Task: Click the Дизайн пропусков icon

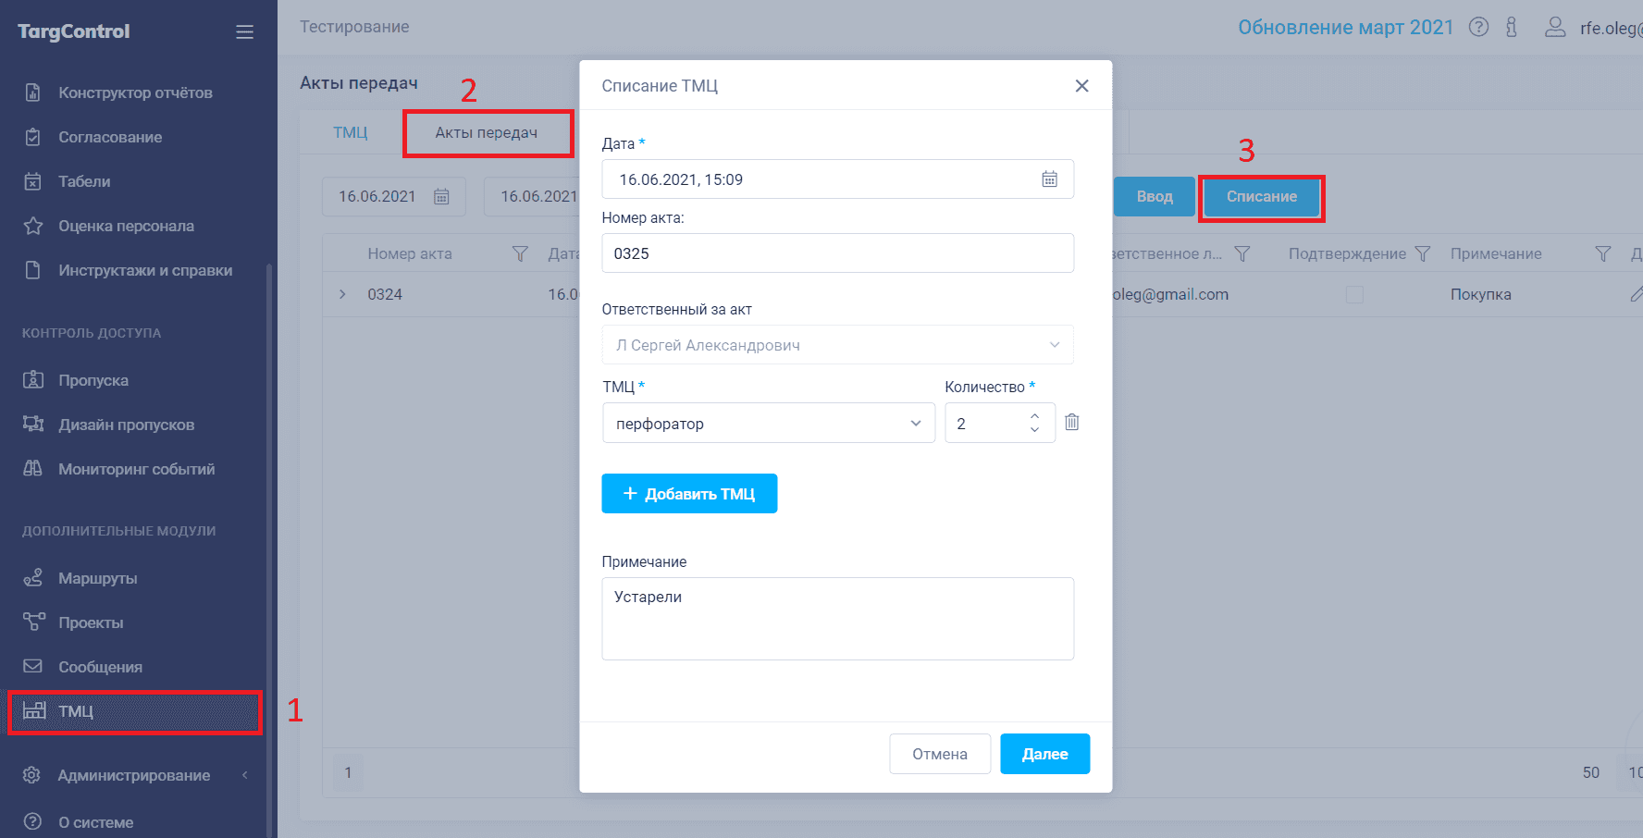Action: (33, 424)
